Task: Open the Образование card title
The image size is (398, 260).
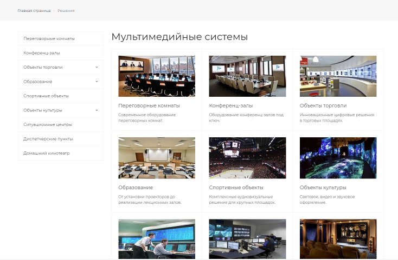Action: coord(136,188)
